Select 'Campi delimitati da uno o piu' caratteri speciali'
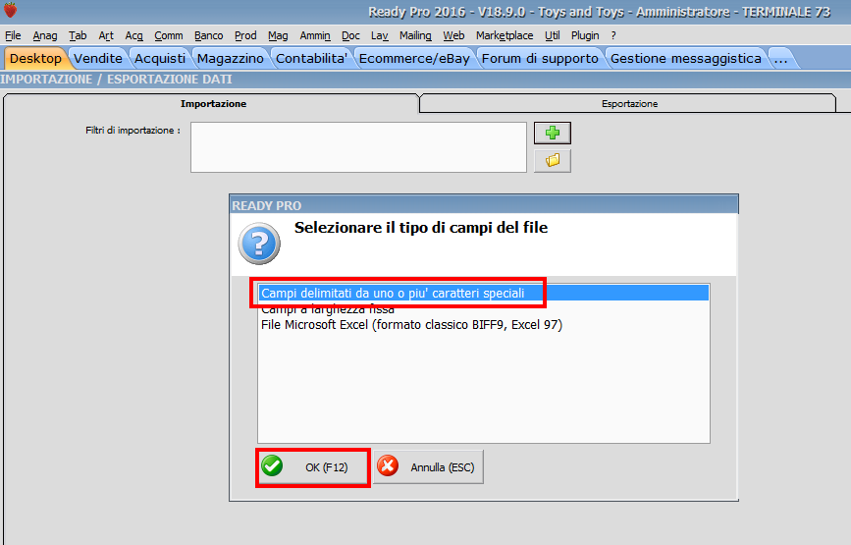 tap(484, 294)
